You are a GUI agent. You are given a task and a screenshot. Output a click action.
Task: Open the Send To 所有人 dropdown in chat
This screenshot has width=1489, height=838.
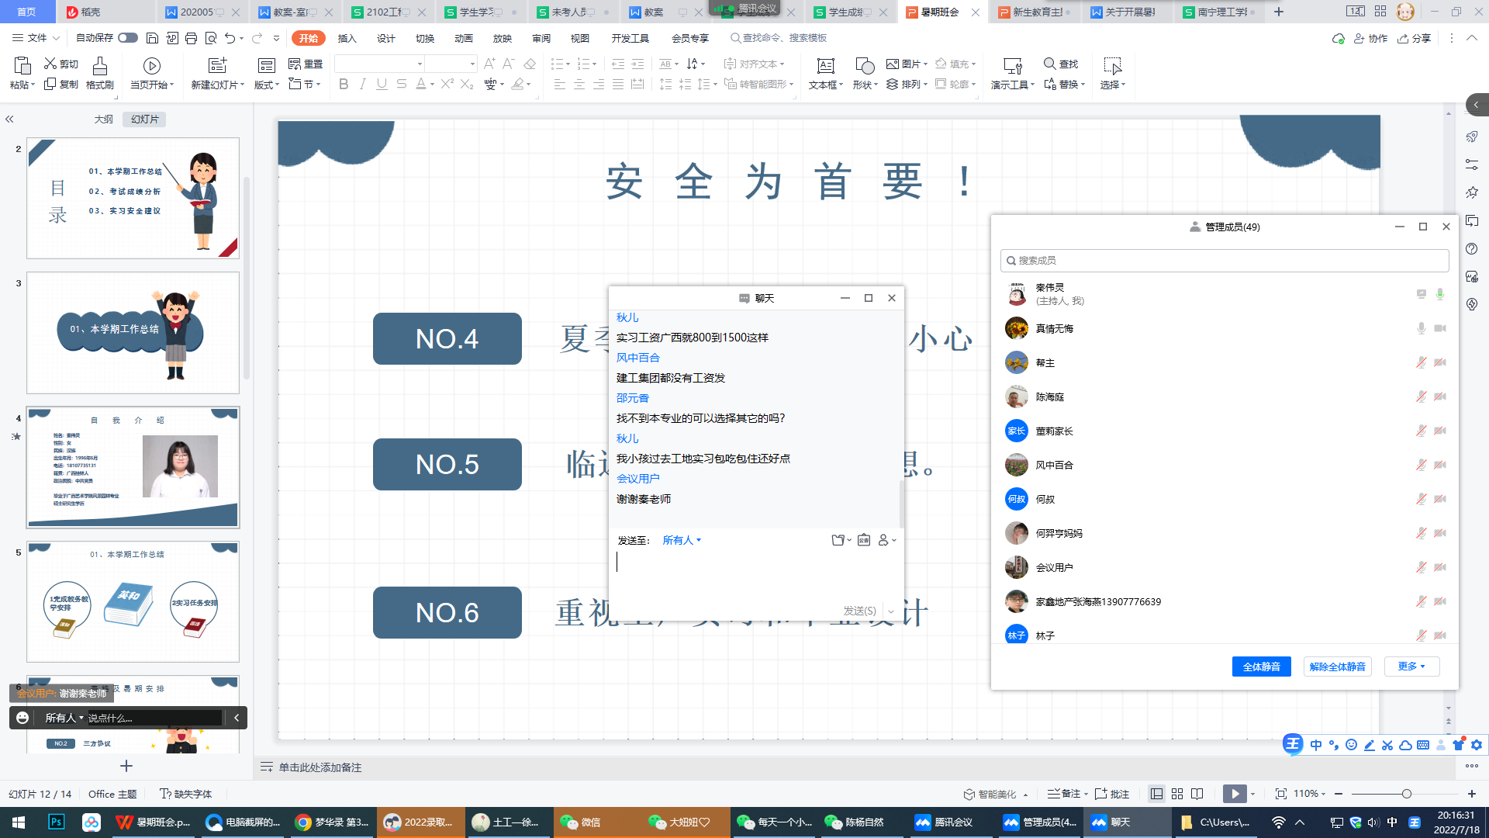682,540
